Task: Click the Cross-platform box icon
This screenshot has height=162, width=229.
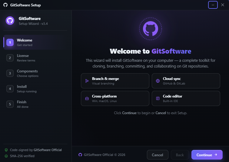Action: (87, 98)
